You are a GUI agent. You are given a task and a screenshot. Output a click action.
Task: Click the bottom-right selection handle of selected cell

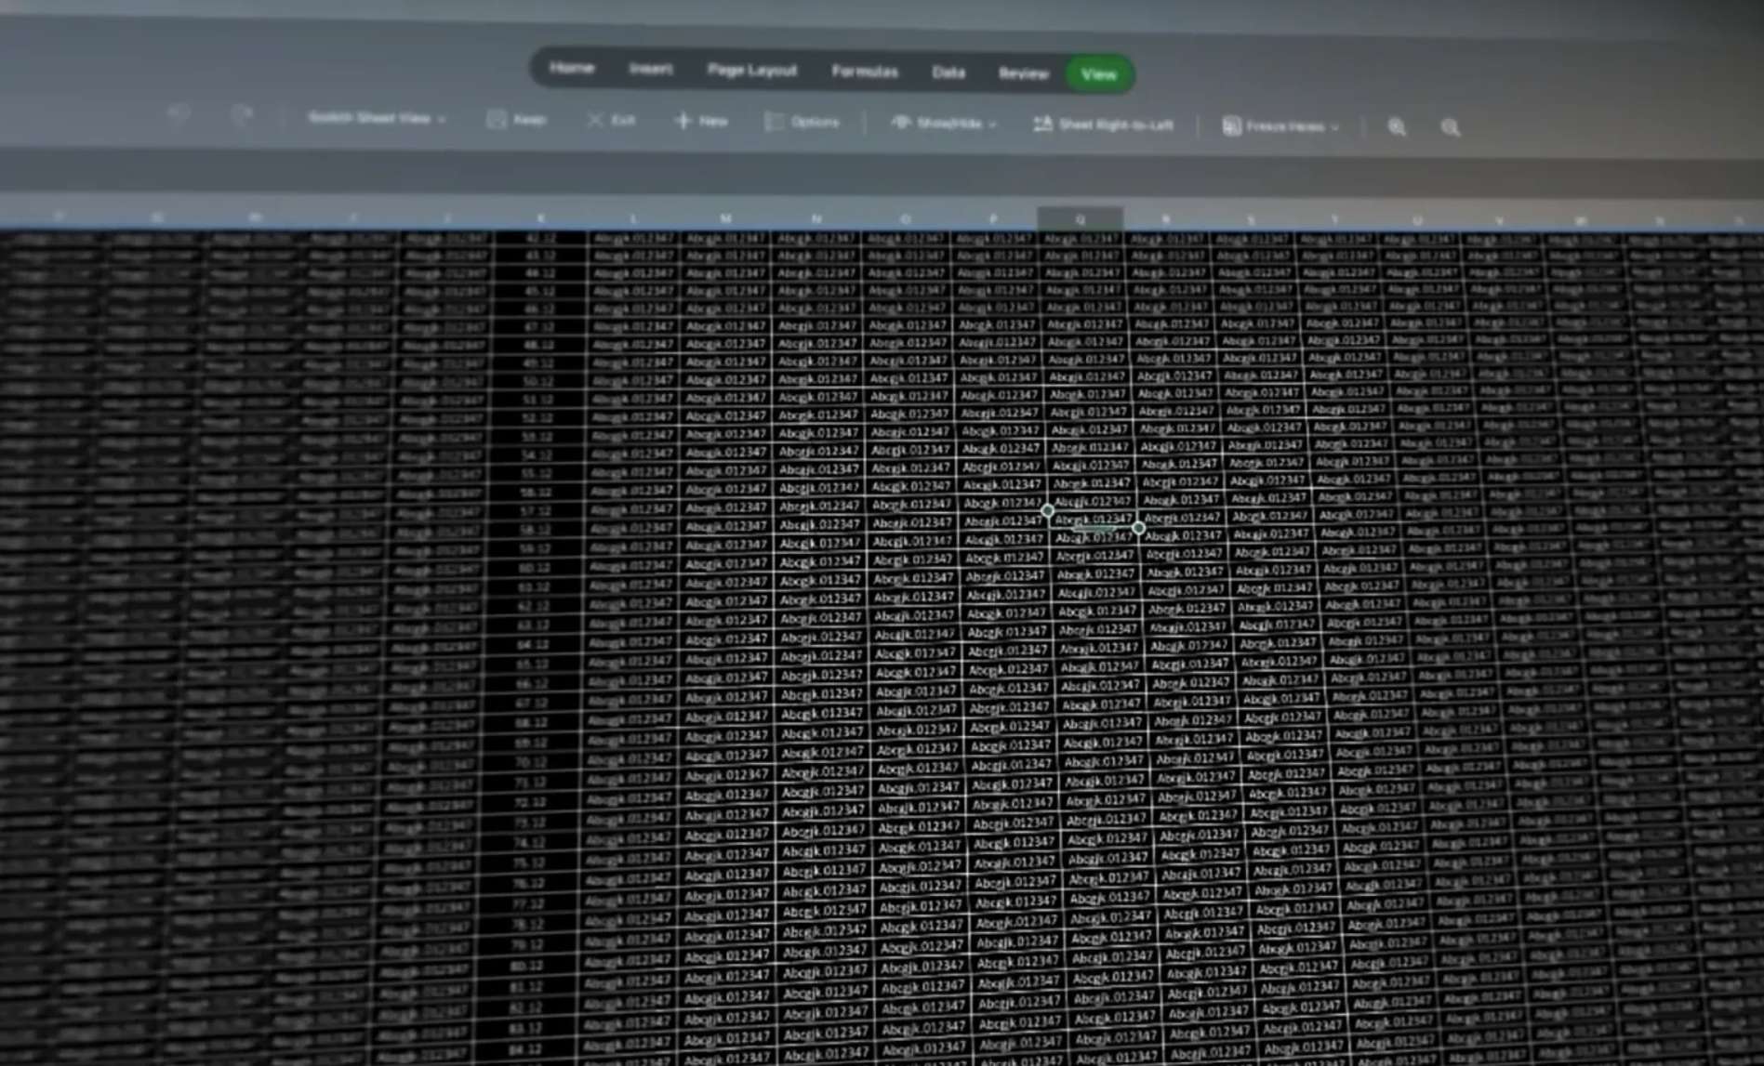click(x=1138, y=528)
